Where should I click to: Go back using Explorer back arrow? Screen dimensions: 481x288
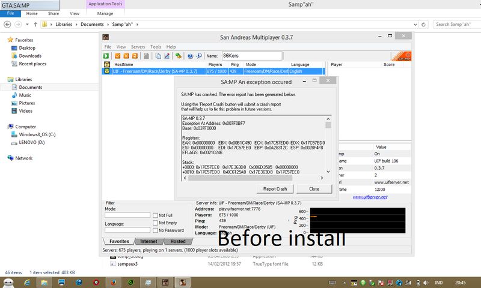[7, 25]
